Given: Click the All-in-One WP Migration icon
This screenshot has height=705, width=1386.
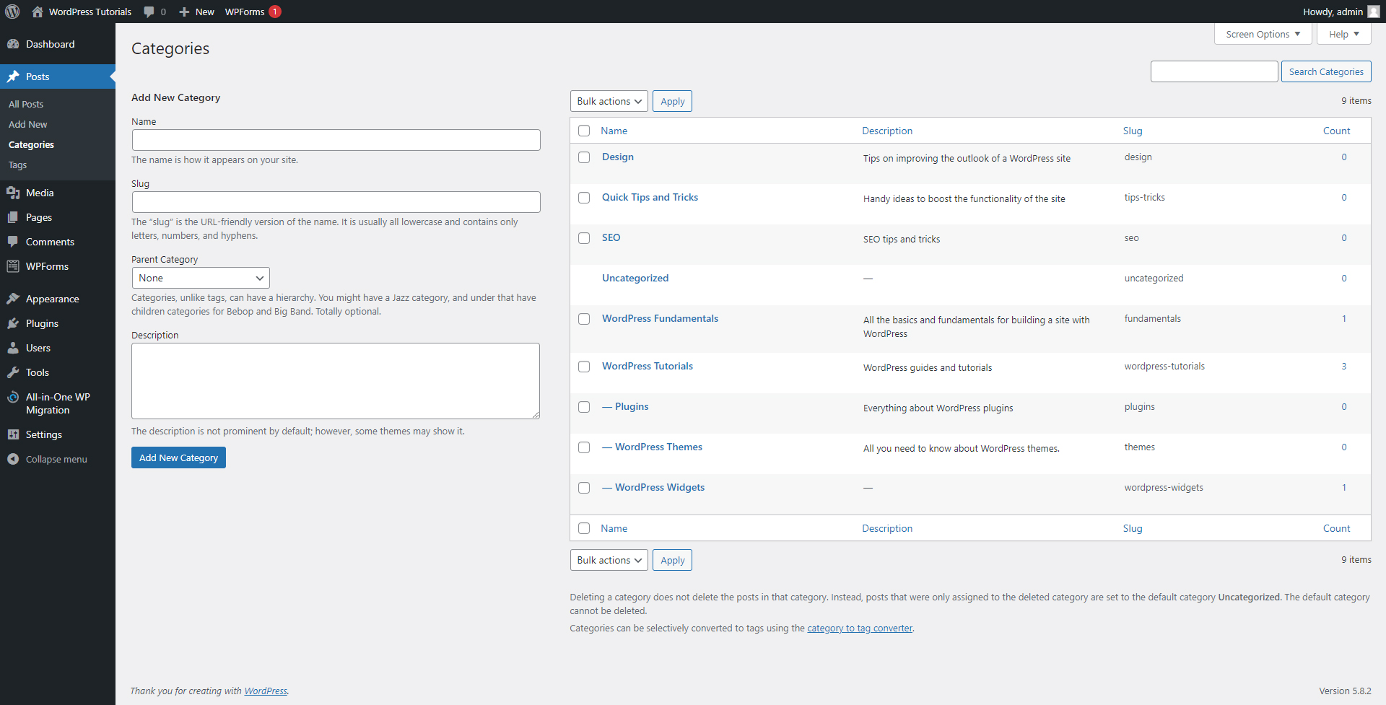Looking at the screenshot, I should [13, 397].
